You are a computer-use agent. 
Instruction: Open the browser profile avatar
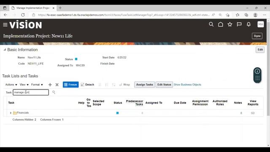click(255, 15)
